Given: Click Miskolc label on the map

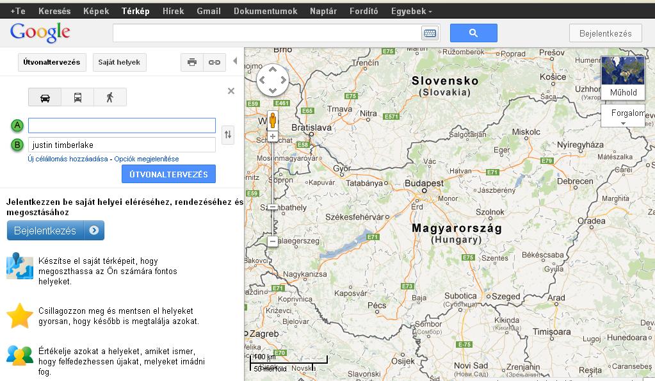Looking at the screenshot, I should 526,132.
